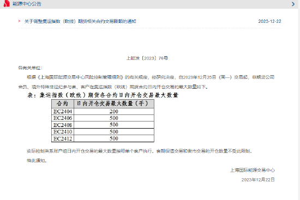The height and width of the screenshot is (200, 300).
Task: Open the 关于调整集运指数(欧线)期货 notice link
Action: (x=80, y=21)
